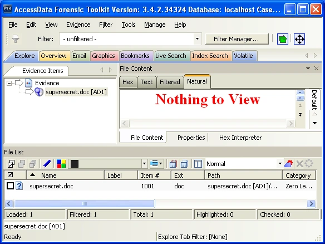This screenshot has height=244, width=325.
Task: Sort by the Item # column header
Action: coord(154,175)
